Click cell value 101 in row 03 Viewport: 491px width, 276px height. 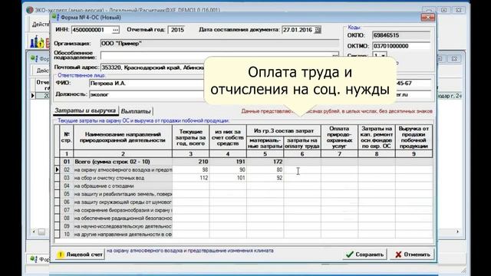pyautogui.click(x=228, y=178)
